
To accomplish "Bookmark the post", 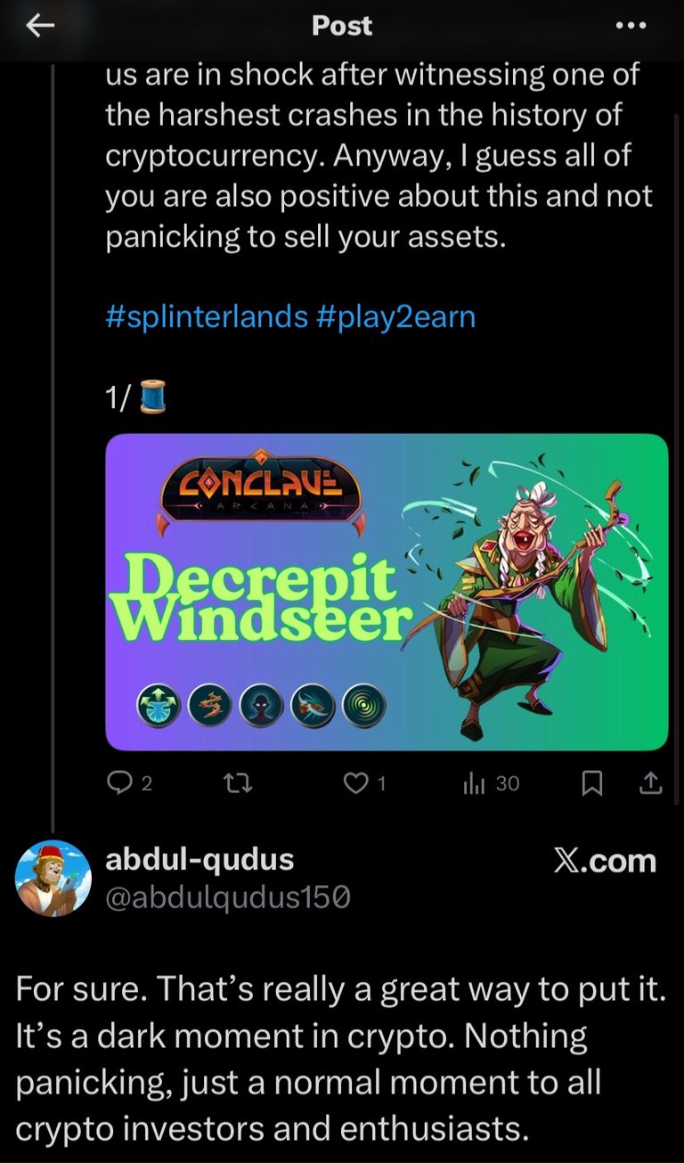I will 592,783.
